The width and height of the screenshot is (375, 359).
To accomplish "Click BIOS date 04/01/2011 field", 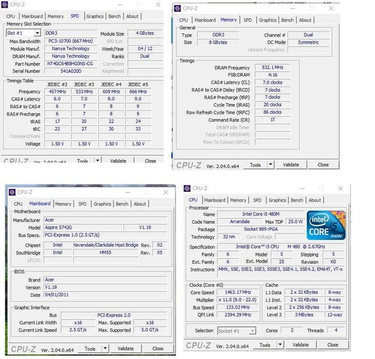I will point(105,294).
